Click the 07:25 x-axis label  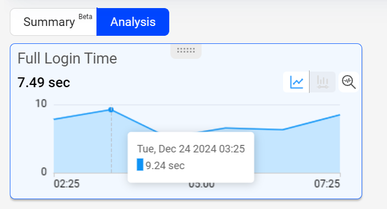coord(327,184)
